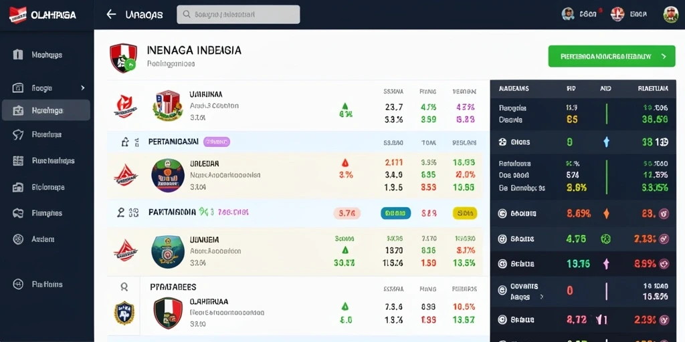Go back using the arrow beside Uraoas
This screenshot has height=342, width=685.
coord(111,15)
